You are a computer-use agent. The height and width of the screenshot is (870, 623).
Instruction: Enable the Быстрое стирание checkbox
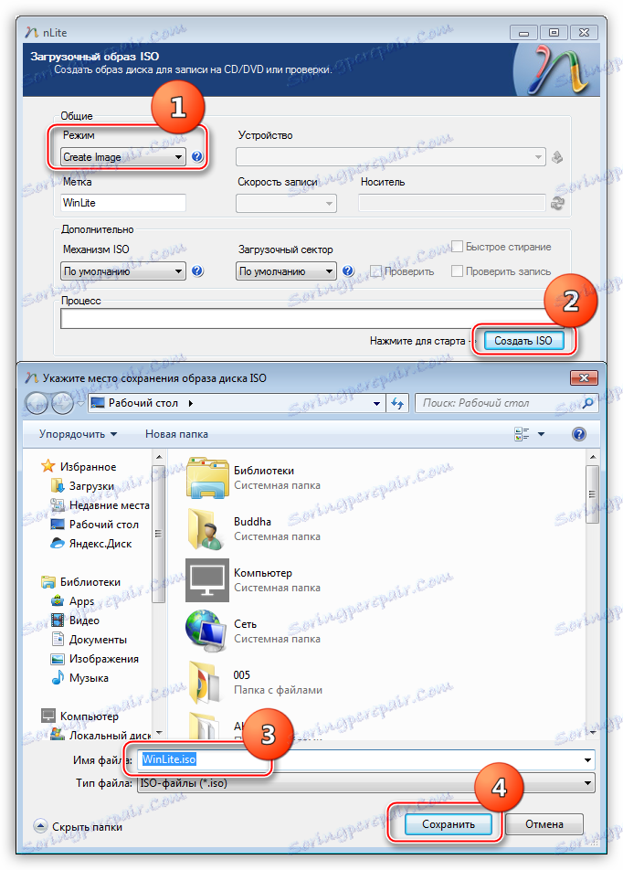tap(457, 247)
